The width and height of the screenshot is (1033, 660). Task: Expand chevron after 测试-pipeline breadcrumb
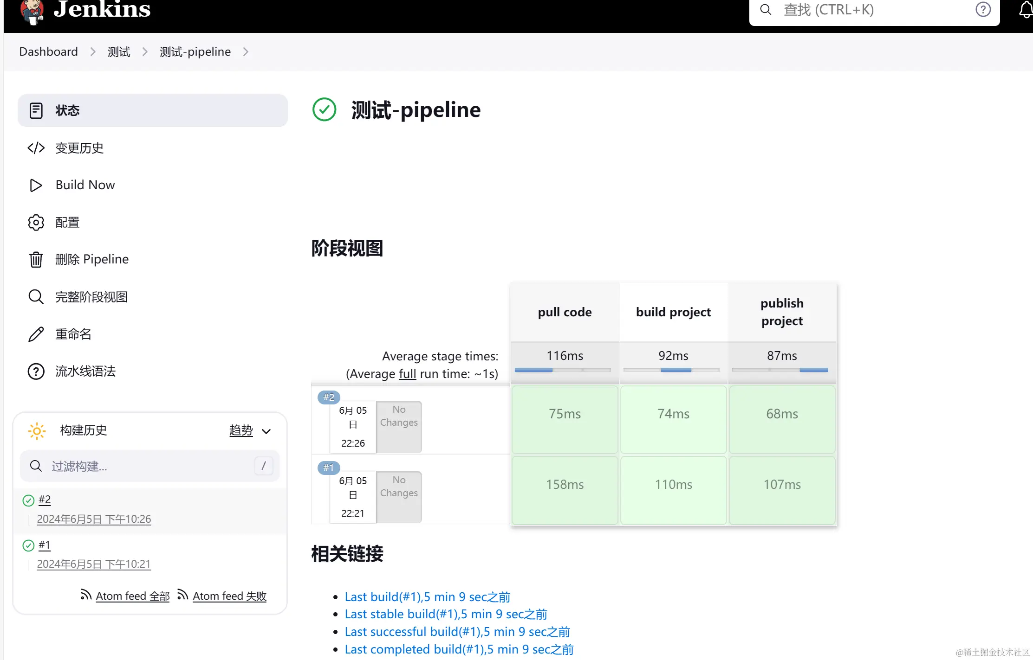point(246,52)
